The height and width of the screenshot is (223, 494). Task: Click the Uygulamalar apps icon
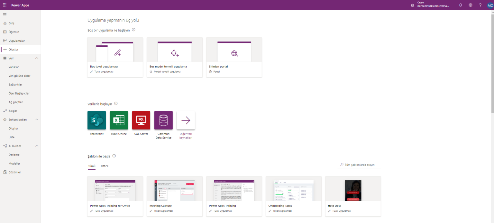[x=5, y=41]
